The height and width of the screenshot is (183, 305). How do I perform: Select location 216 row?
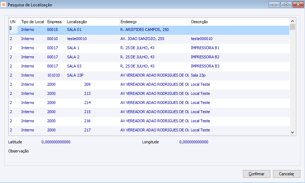click(149, 121)
